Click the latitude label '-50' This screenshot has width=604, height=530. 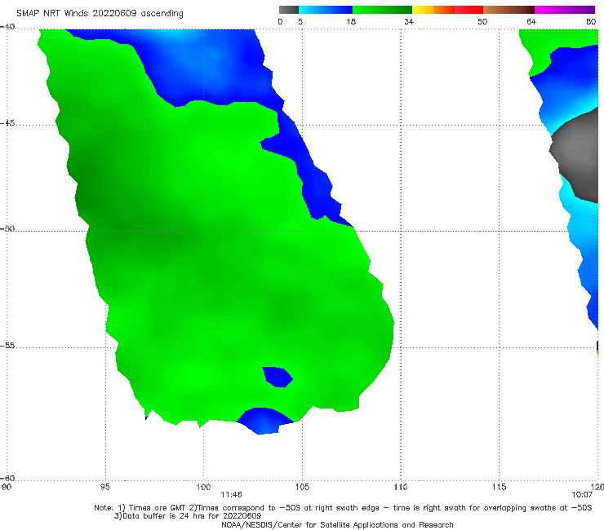pos(7,228)
